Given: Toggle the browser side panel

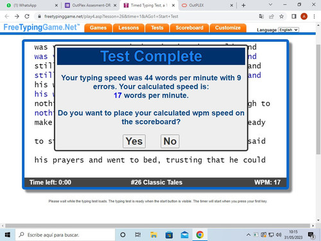Looking at the screenshot, I should pyautogui.click(x=294, y=17).
